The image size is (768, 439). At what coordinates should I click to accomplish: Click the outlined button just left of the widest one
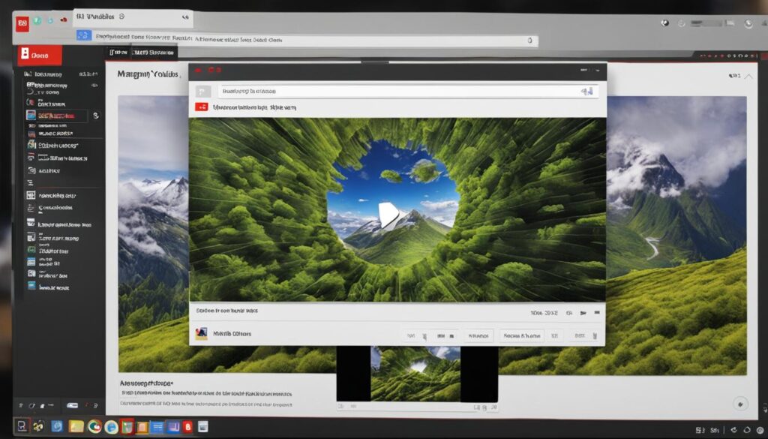click(x=478, y=335)
